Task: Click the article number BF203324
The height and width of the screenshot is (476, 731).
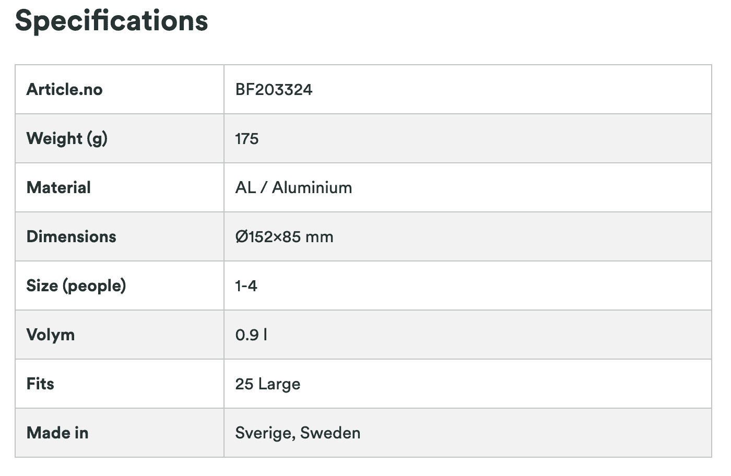Action: coord(274,90)
